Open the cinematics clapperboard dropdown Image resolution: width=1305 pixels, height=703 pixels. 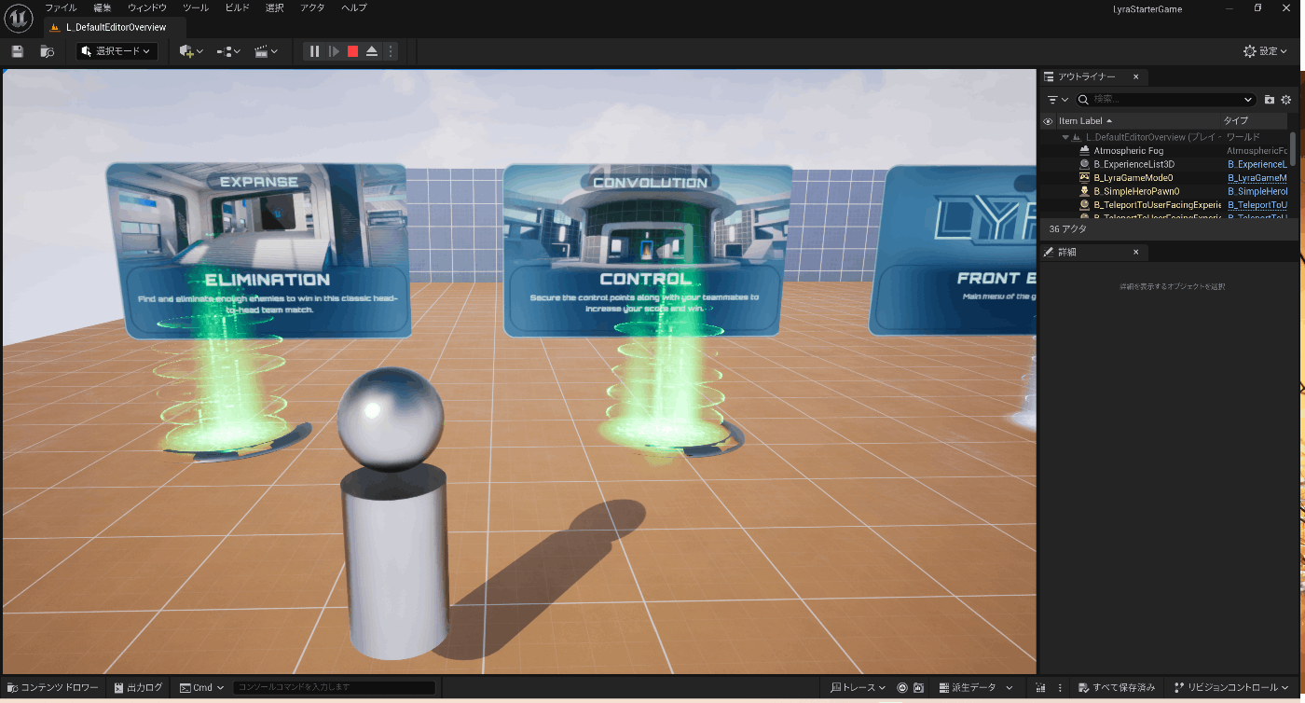click(x=267, y=51)
